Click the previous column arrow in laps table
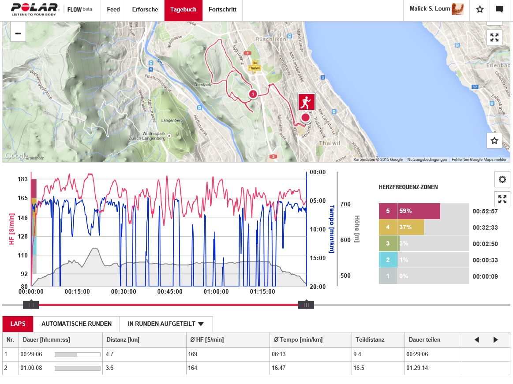The image size is (513, 384). tap(476, 340)
